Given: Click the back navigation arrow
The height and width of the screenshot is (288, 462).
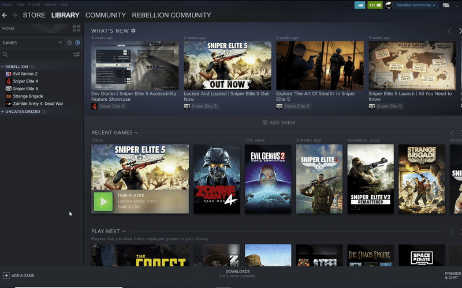Looking at the screenshot, I should point(6,15).
